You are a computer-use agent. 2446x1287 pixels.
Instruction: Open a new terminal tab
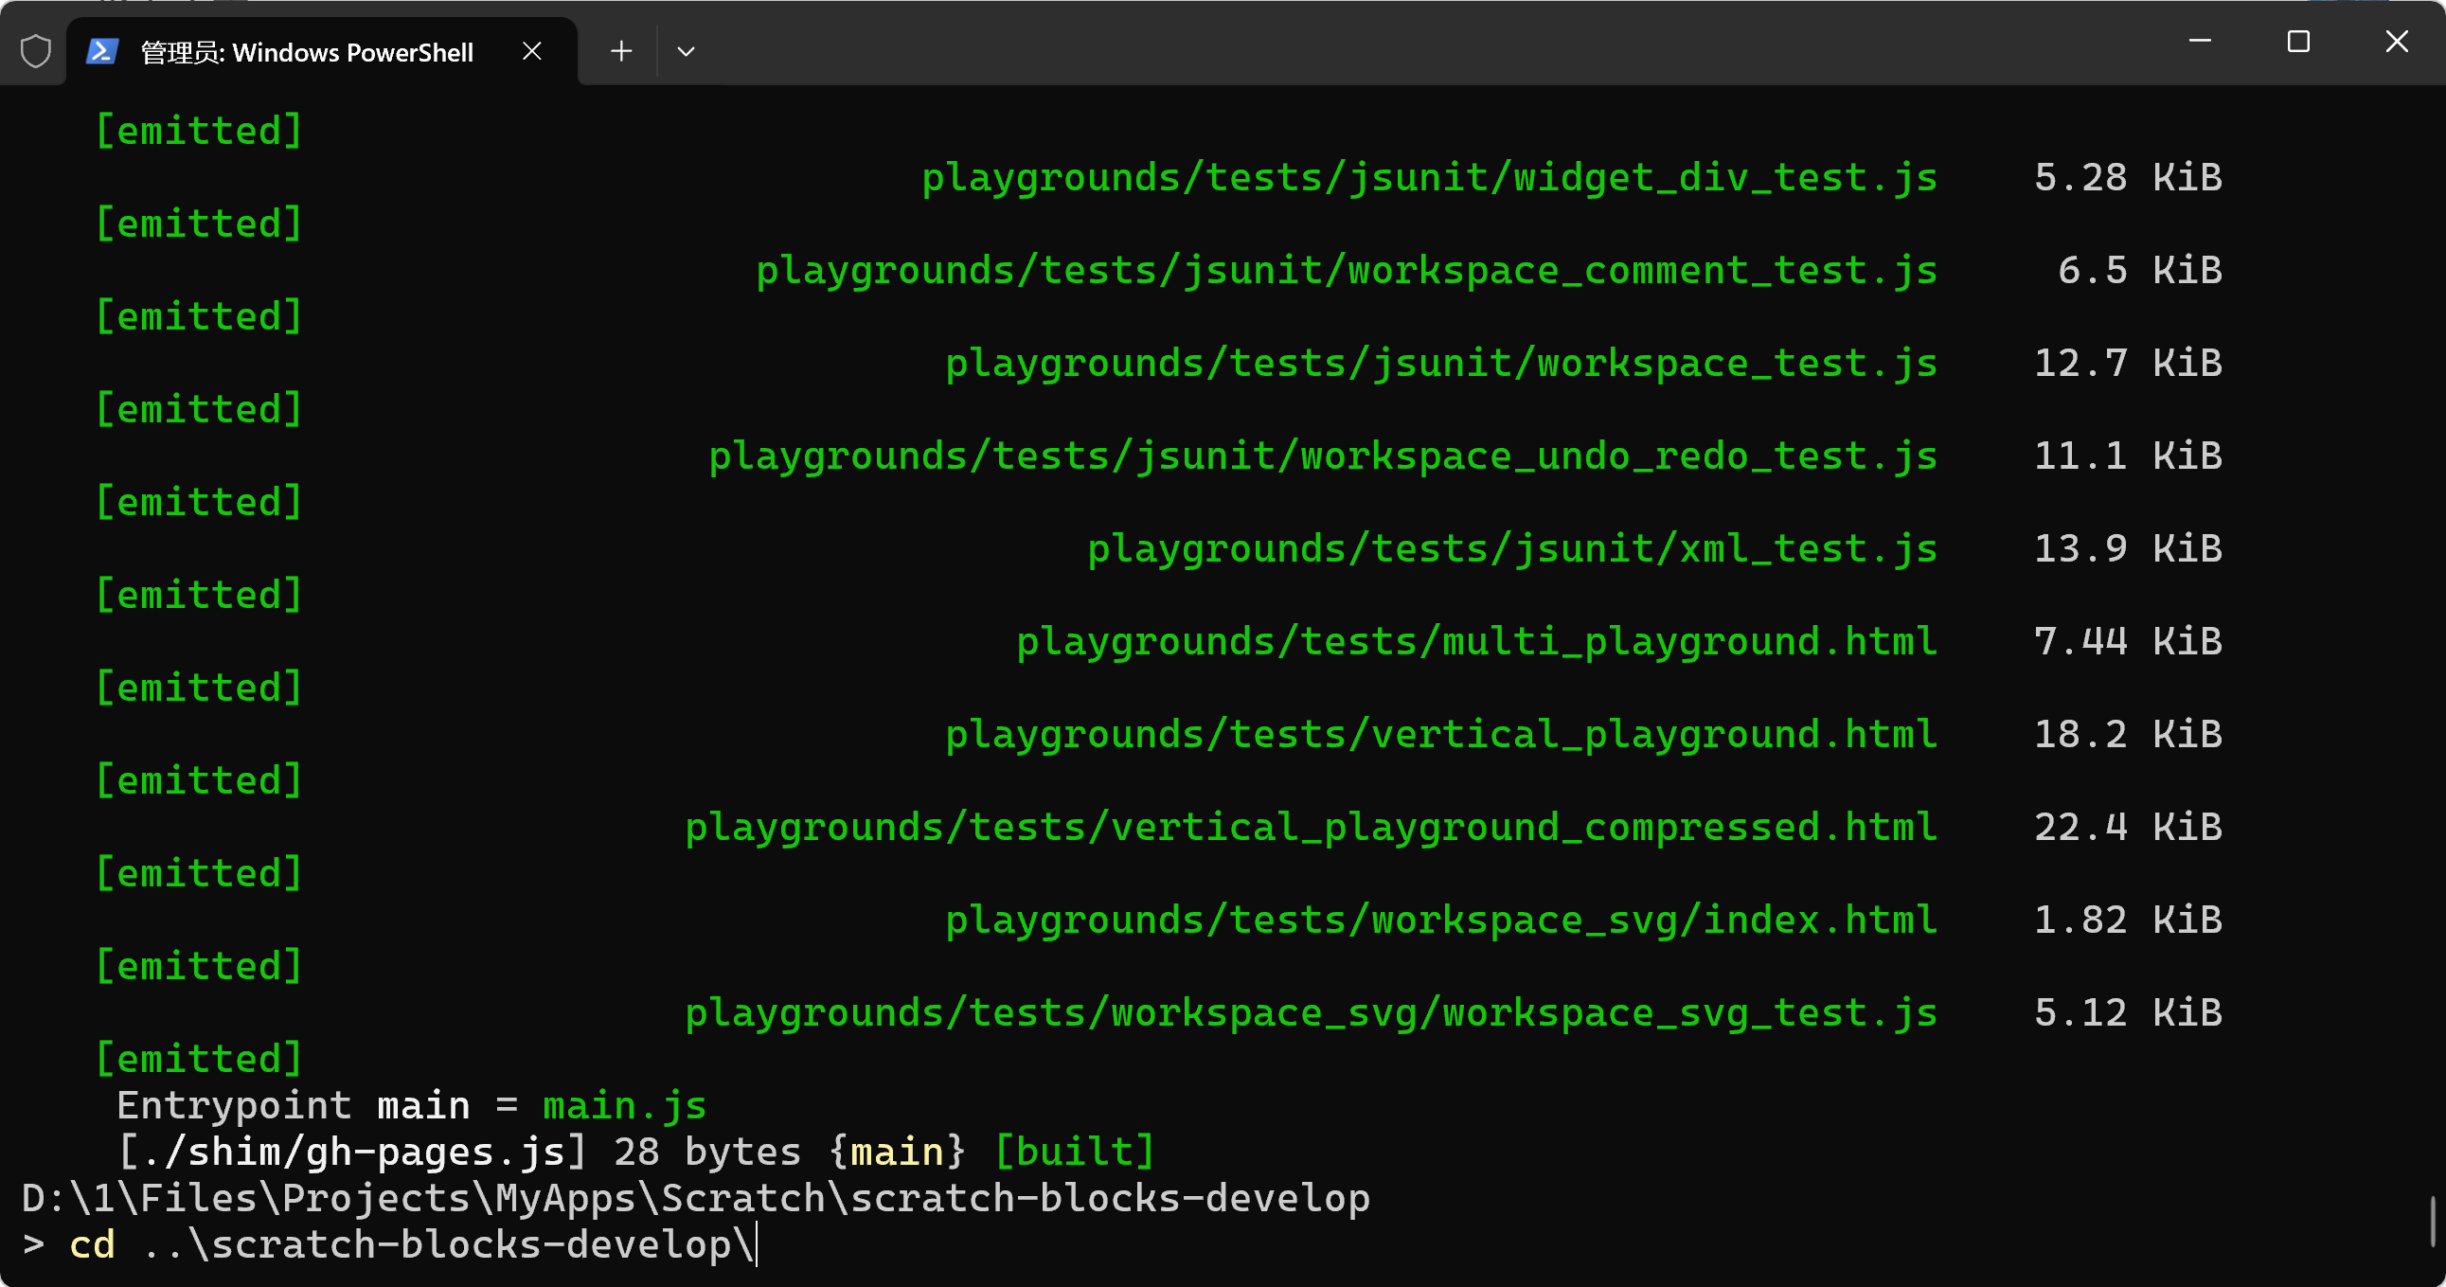coord(621,51)
